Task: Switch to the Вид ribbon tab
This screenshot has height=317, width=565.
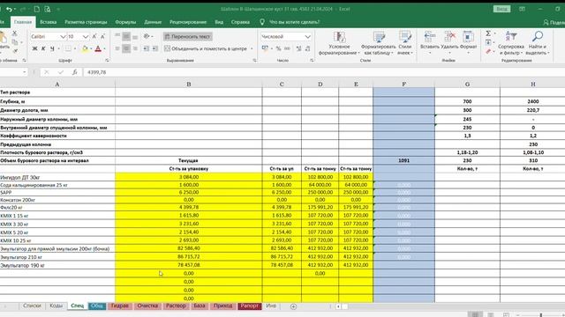Action: (x=219, y=22)
